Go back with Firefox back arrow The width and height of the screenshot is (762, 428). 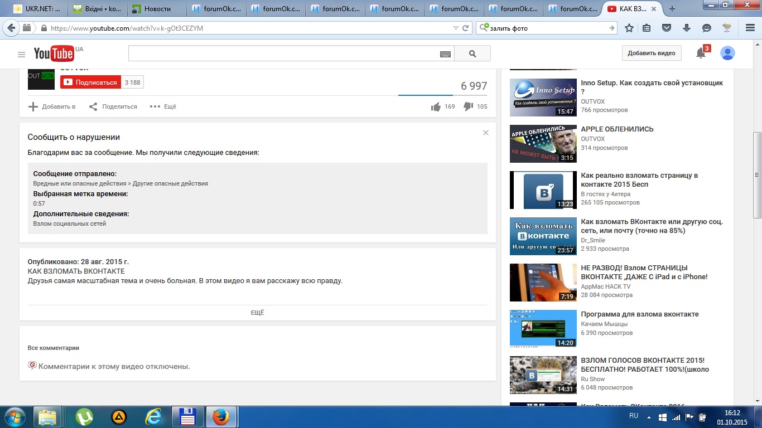click(11, 28)
